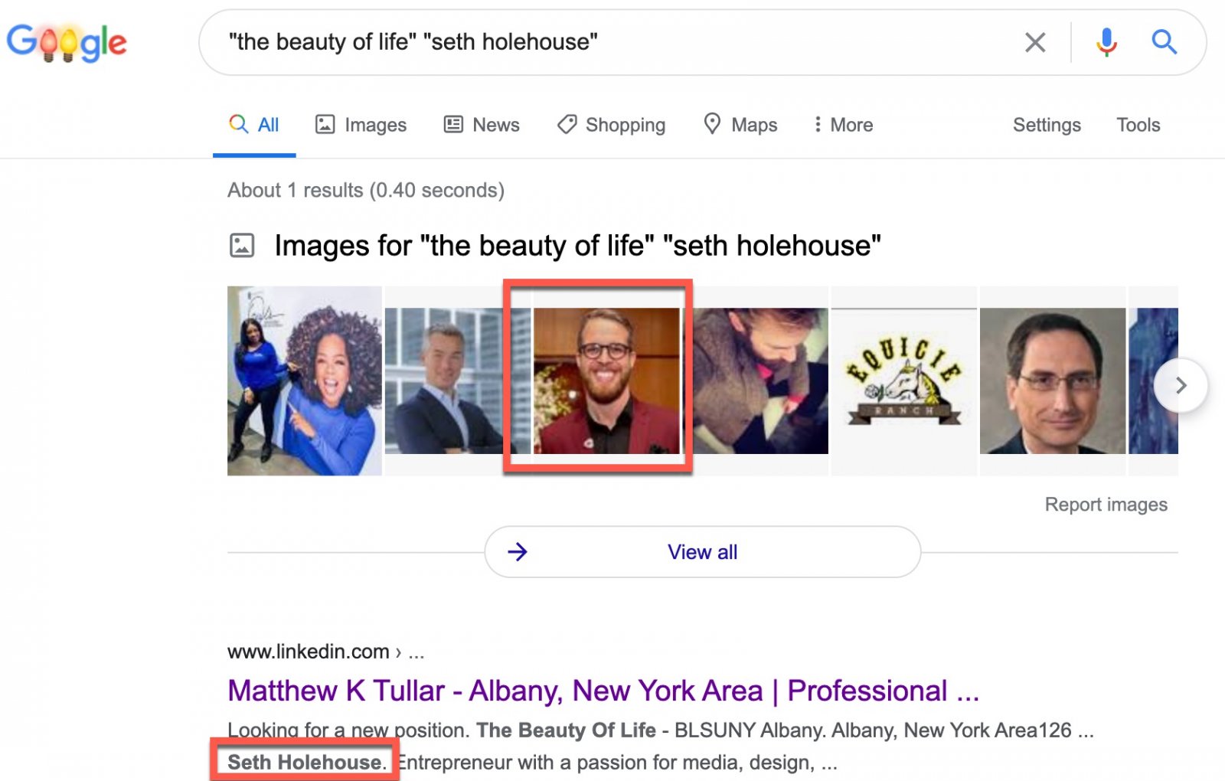1225x781 pixels.
Task: Switch to the News tab
Action: pyautogui.click(x=482, y=125)
